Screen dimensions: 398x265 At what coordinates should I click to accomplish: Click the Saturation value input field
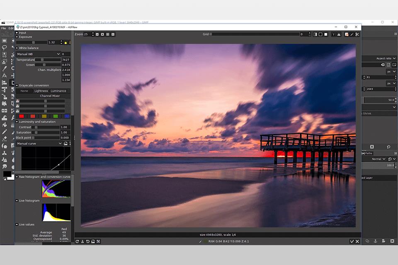(65, 132)
